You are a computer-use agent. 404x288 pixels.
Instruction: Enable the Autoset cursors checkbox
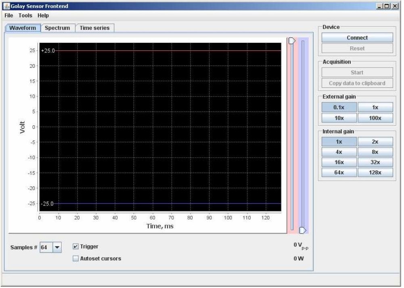(x=75, y=259)
